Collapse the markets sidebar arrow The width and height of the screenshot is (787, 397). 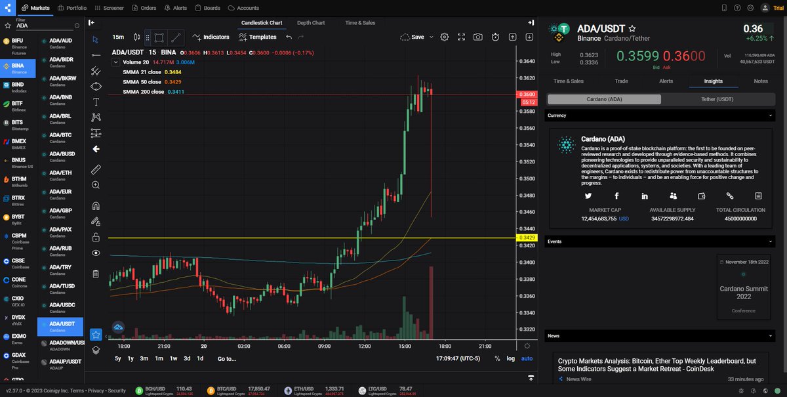click(x=91, y=23)
